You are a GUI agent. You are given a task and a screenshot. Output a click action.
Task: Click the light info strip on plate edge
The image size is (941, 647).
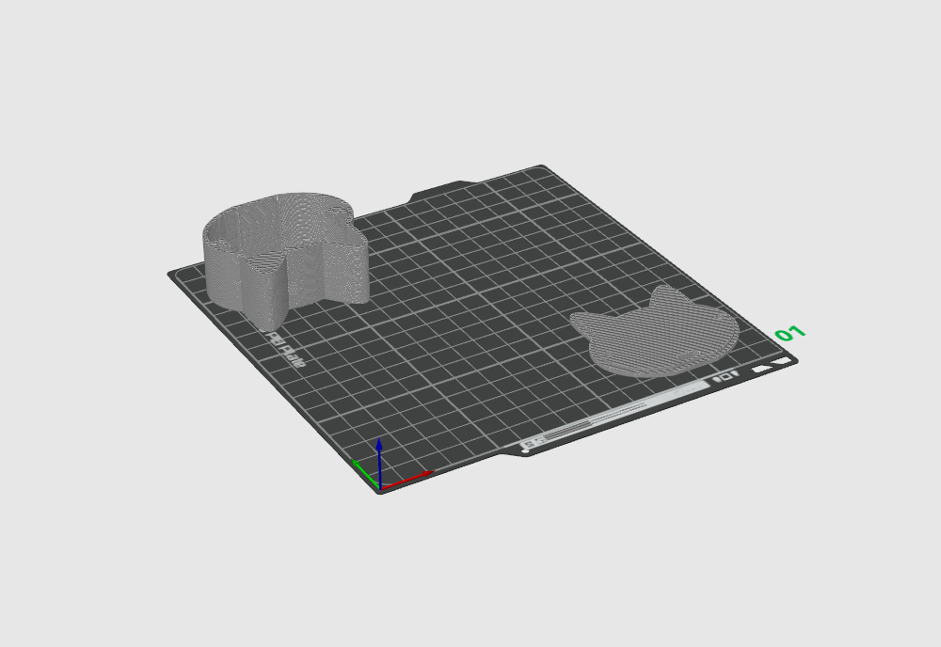[615, 415]
